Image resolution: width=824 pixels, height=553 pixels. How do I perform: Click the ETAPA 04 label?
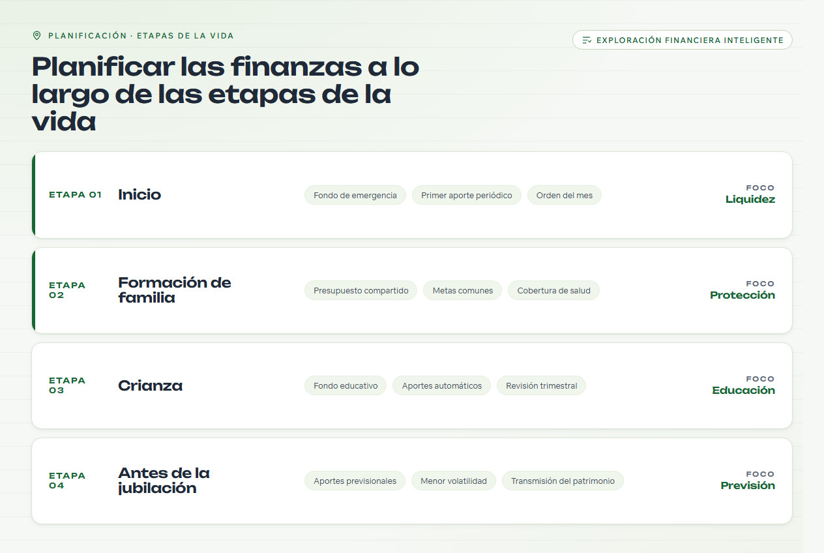[67, 481]
